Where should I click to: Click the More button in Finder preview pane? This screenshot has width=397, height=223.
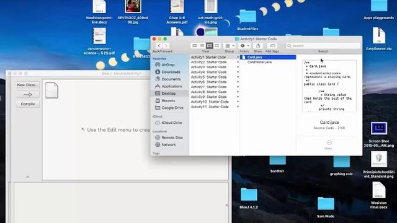[329, 145]
